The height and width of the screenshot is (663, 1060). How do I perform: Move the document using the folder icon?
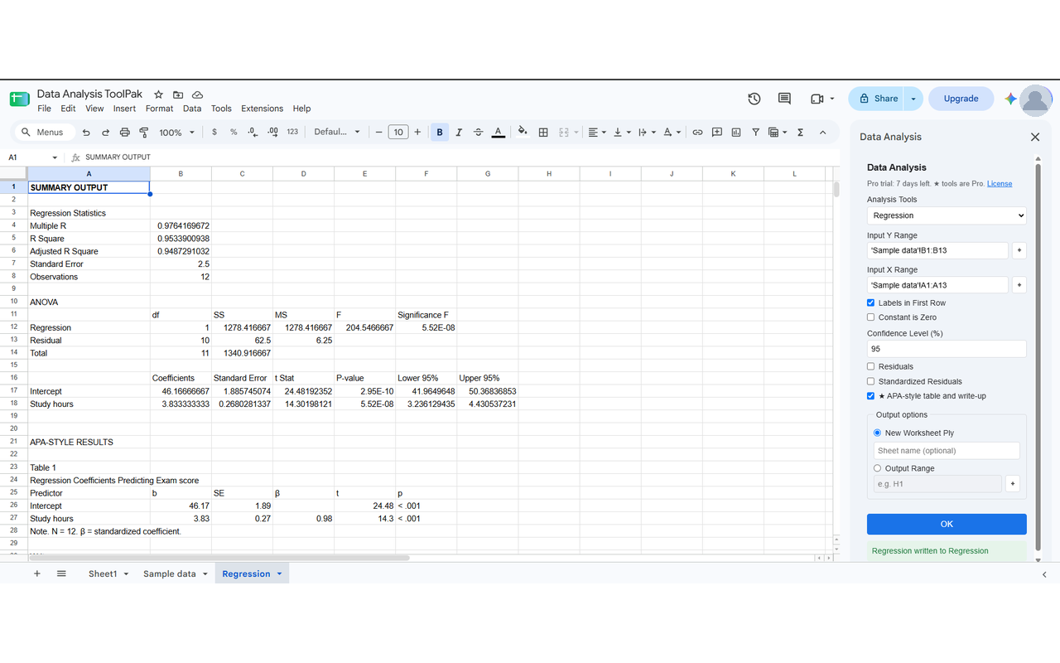tap(177, 94)
